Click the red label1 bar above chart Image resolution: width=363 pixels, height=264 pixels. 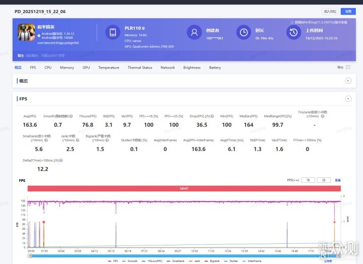pos(184,188)
